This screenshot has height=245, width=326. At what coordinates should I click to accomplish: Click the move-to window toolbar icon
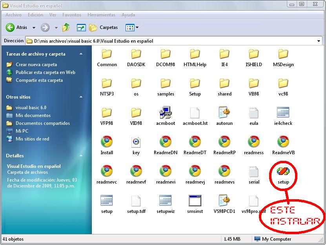pos(81,27)
